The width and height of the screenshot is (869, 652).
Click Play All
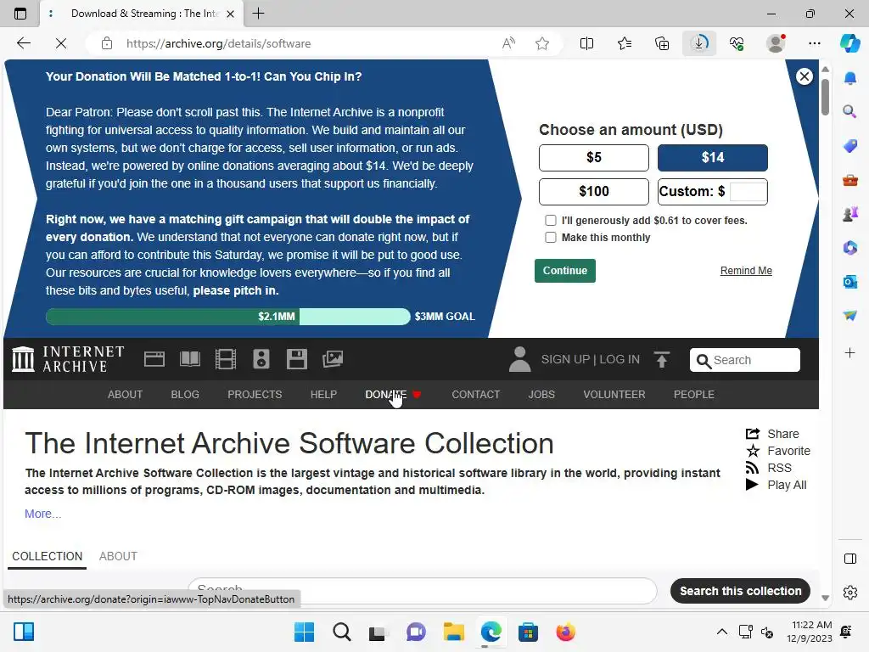pyautogui.click(x=776, y=485)
